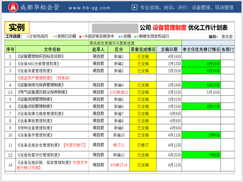Click the blue 定稿 legend marker

click(120, 37)
